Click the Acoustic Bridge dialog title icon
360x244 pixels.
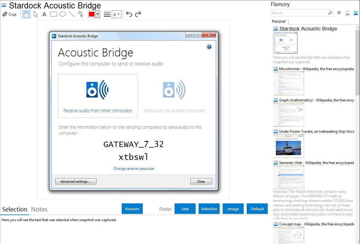click(x=54, y=36)
